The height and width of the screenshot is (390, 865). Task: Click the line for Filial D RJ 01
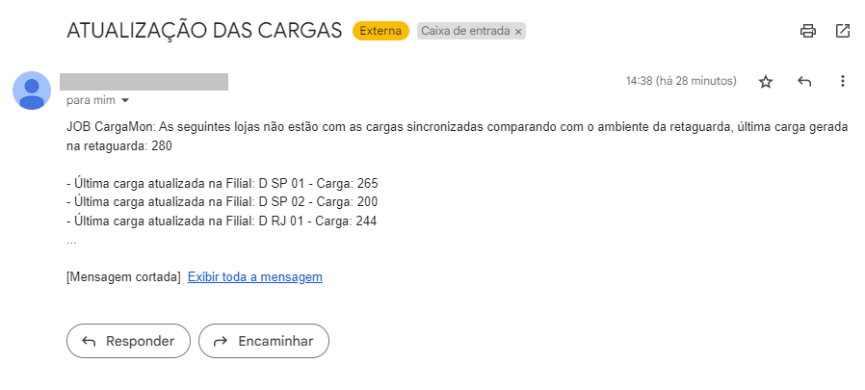tap(221, 221)
